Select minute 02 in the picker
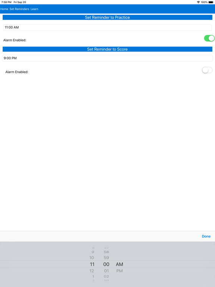Viewport: 215px width, 287px height. [106, 277]
